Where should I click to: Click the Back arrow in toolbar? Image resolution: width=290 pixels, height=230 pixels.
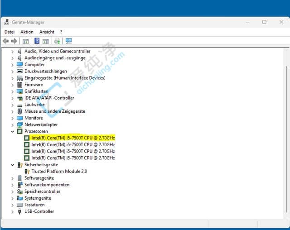(6, 41)
